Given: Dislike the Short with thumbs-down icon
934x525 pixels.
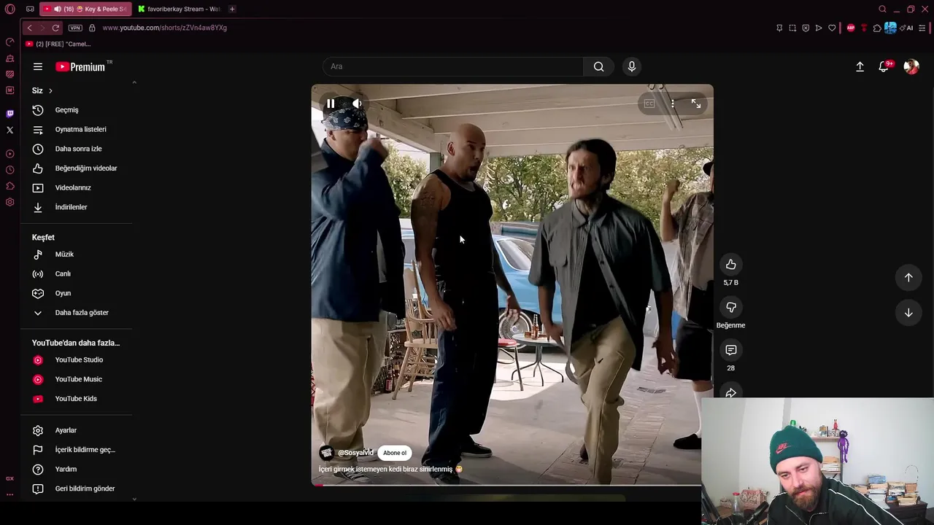Looking at the screenshot, I should (x=730, y=307).
